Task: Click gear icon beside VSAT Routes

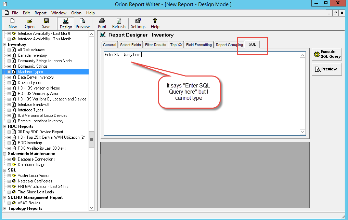Action: pos(14,203)
